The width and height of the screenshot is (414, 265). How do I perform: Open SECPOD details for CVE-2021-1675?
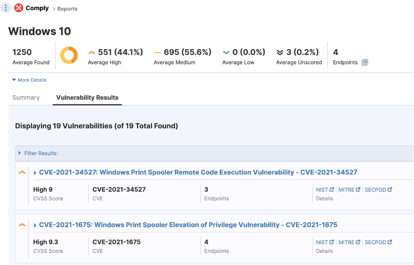pos(378,242)
